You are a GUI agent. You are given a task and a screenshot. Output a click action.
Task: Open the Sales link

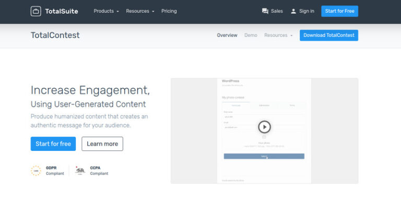tap(277, 11)
